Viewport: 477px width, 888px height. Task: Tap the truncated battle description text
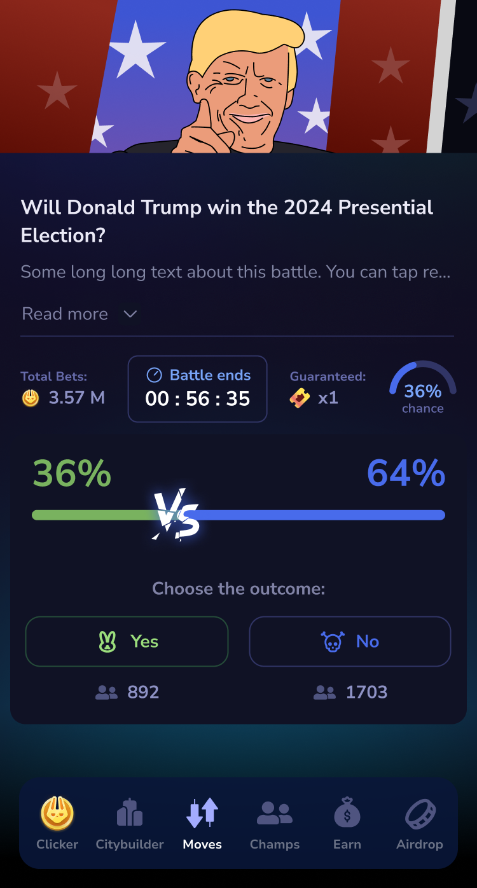pyautogui.click(x=235, y=272)
